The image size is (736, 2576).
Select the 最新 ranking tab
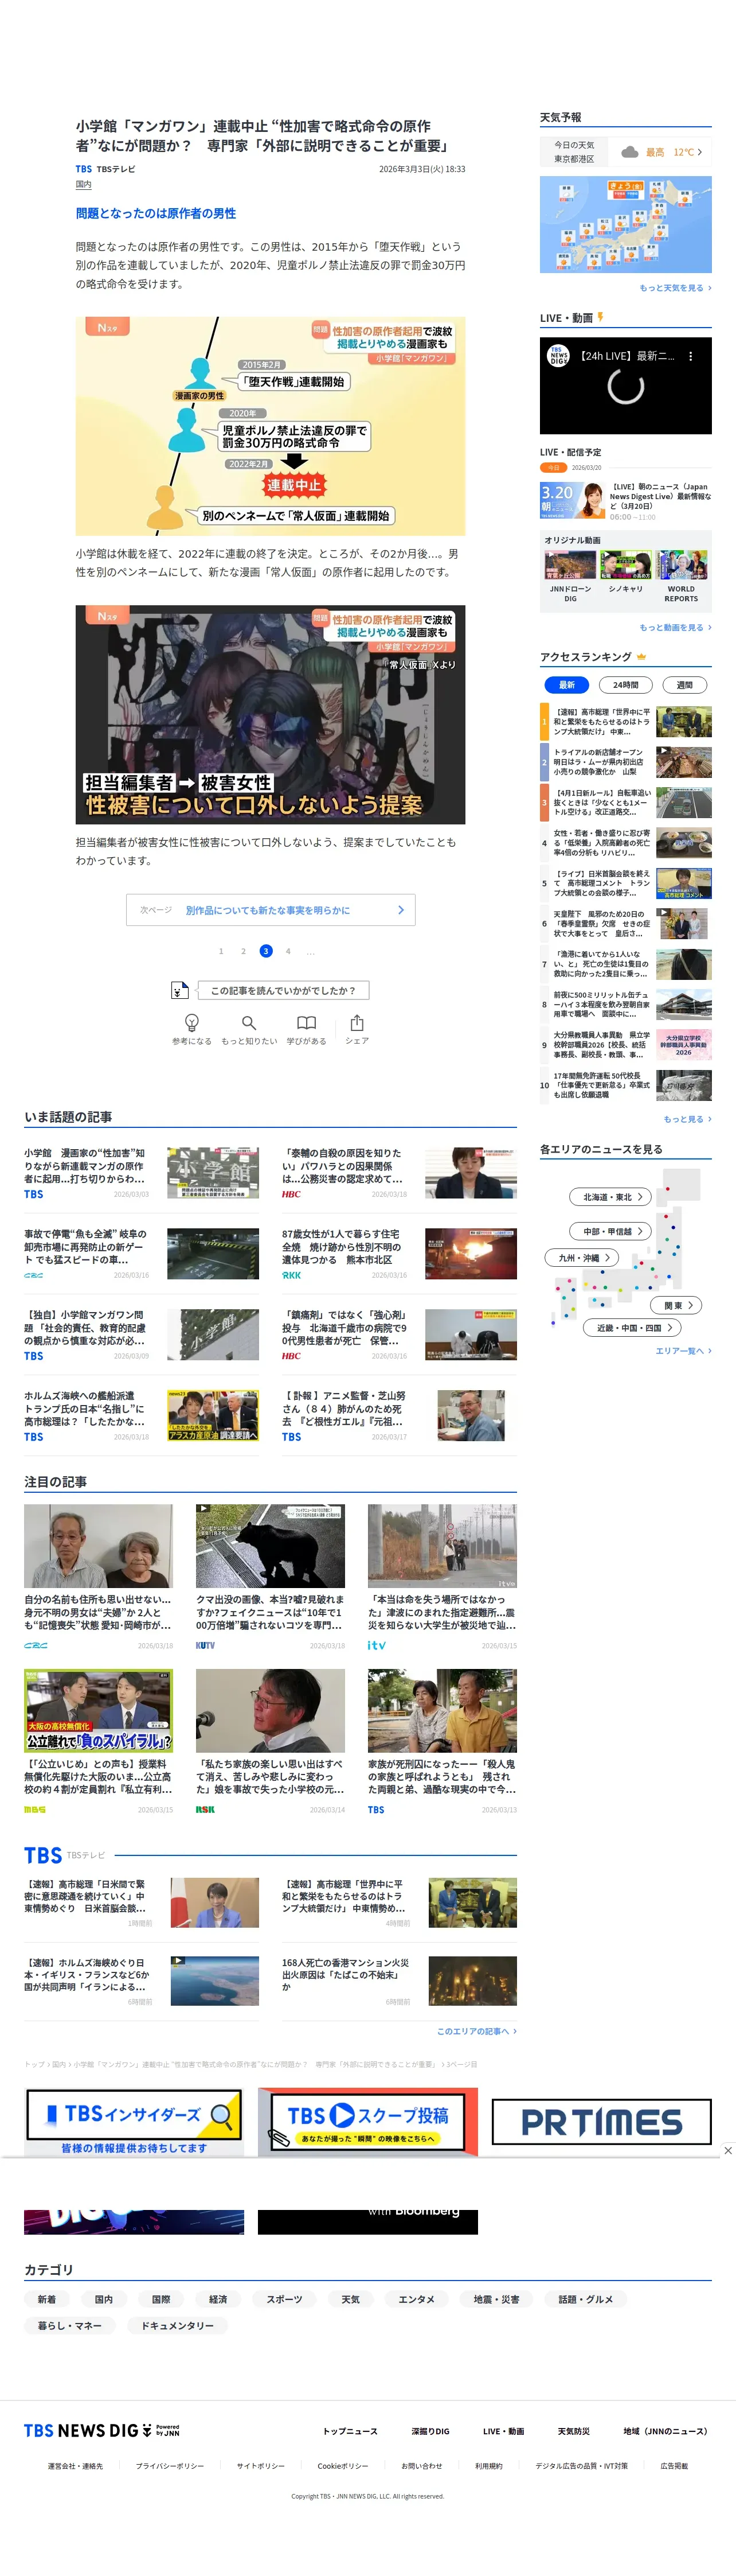pyautogui.click(x=566, y=685)
